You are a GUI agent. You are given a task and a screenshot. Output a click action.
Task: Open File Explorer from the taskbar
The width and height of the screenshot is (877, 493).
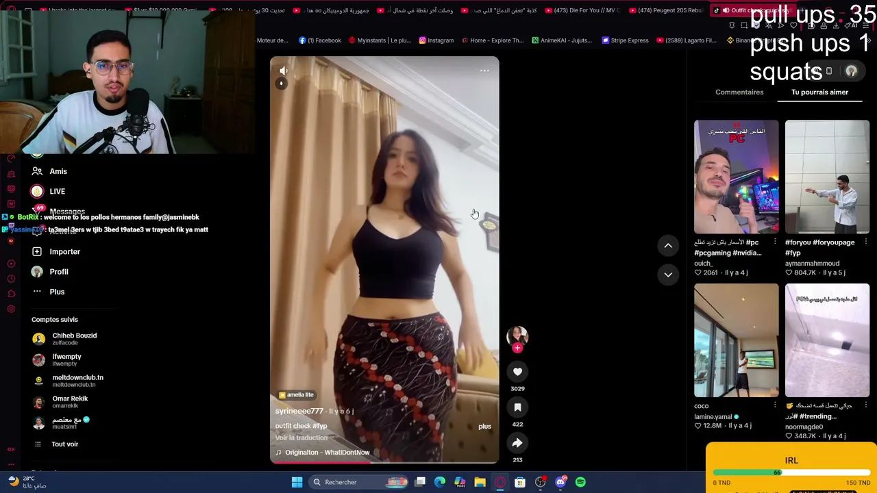pyautogui.click(x=480, y=482)
